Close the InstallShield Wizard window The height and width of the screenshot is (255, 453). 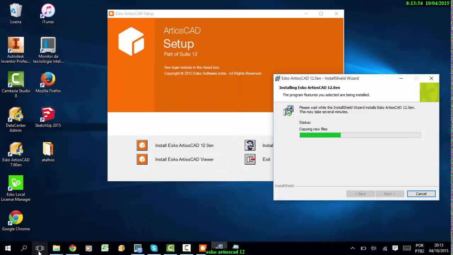pos(431,78)
